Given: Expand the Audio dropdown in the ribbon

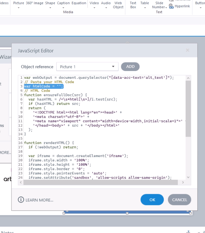Looking at the screenshot, I should coord(106,8).
